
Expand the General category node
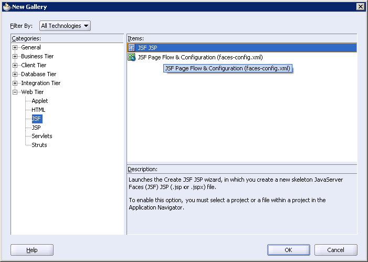point(15,47)
